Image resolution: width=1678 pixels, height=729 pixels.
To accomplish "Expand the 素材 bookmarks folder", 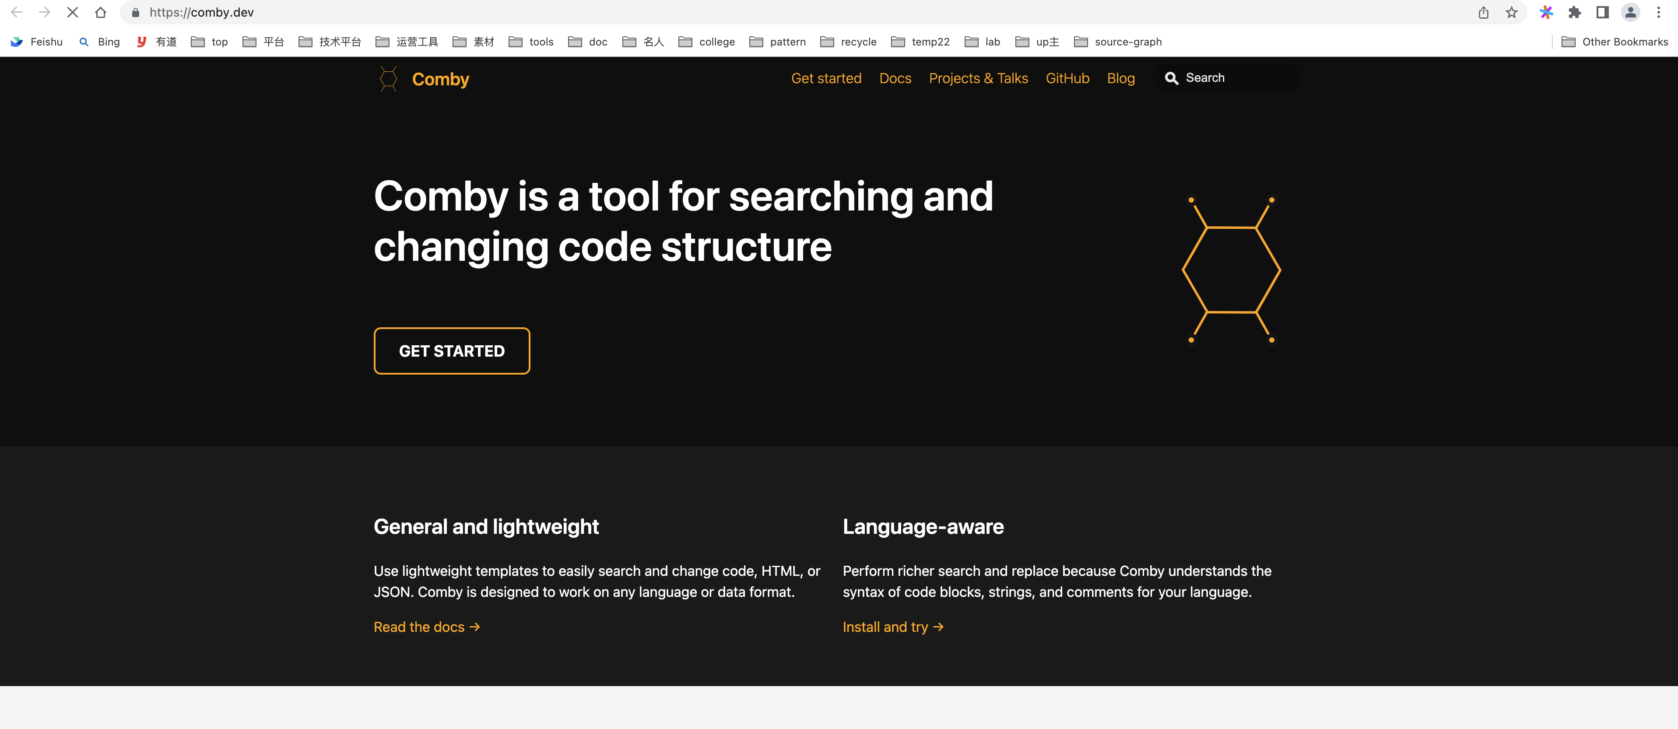I will pos(474,42).
